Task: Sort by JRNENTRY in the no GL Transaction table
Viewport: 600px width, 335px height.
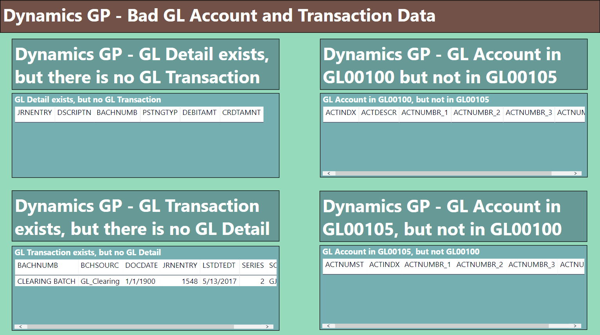Action: 34,113
